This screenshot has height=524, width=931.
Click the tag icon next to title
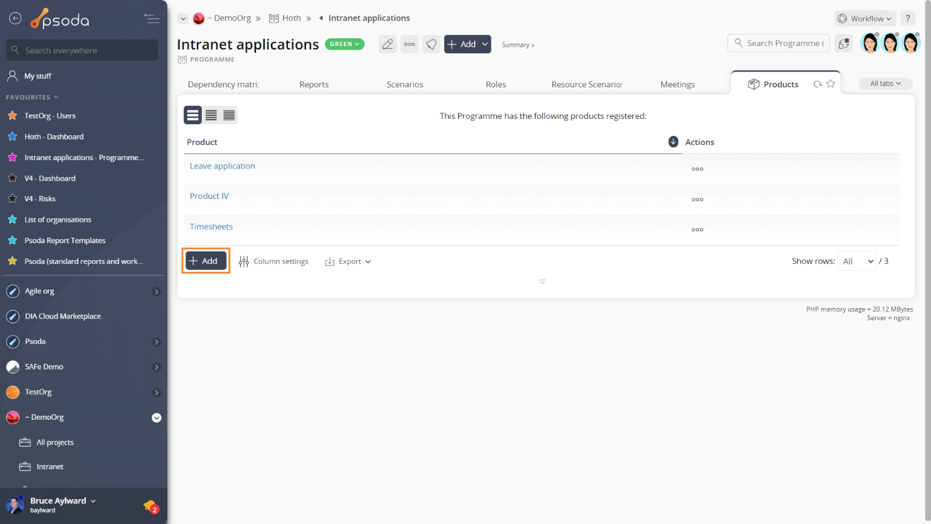(431, 44)
